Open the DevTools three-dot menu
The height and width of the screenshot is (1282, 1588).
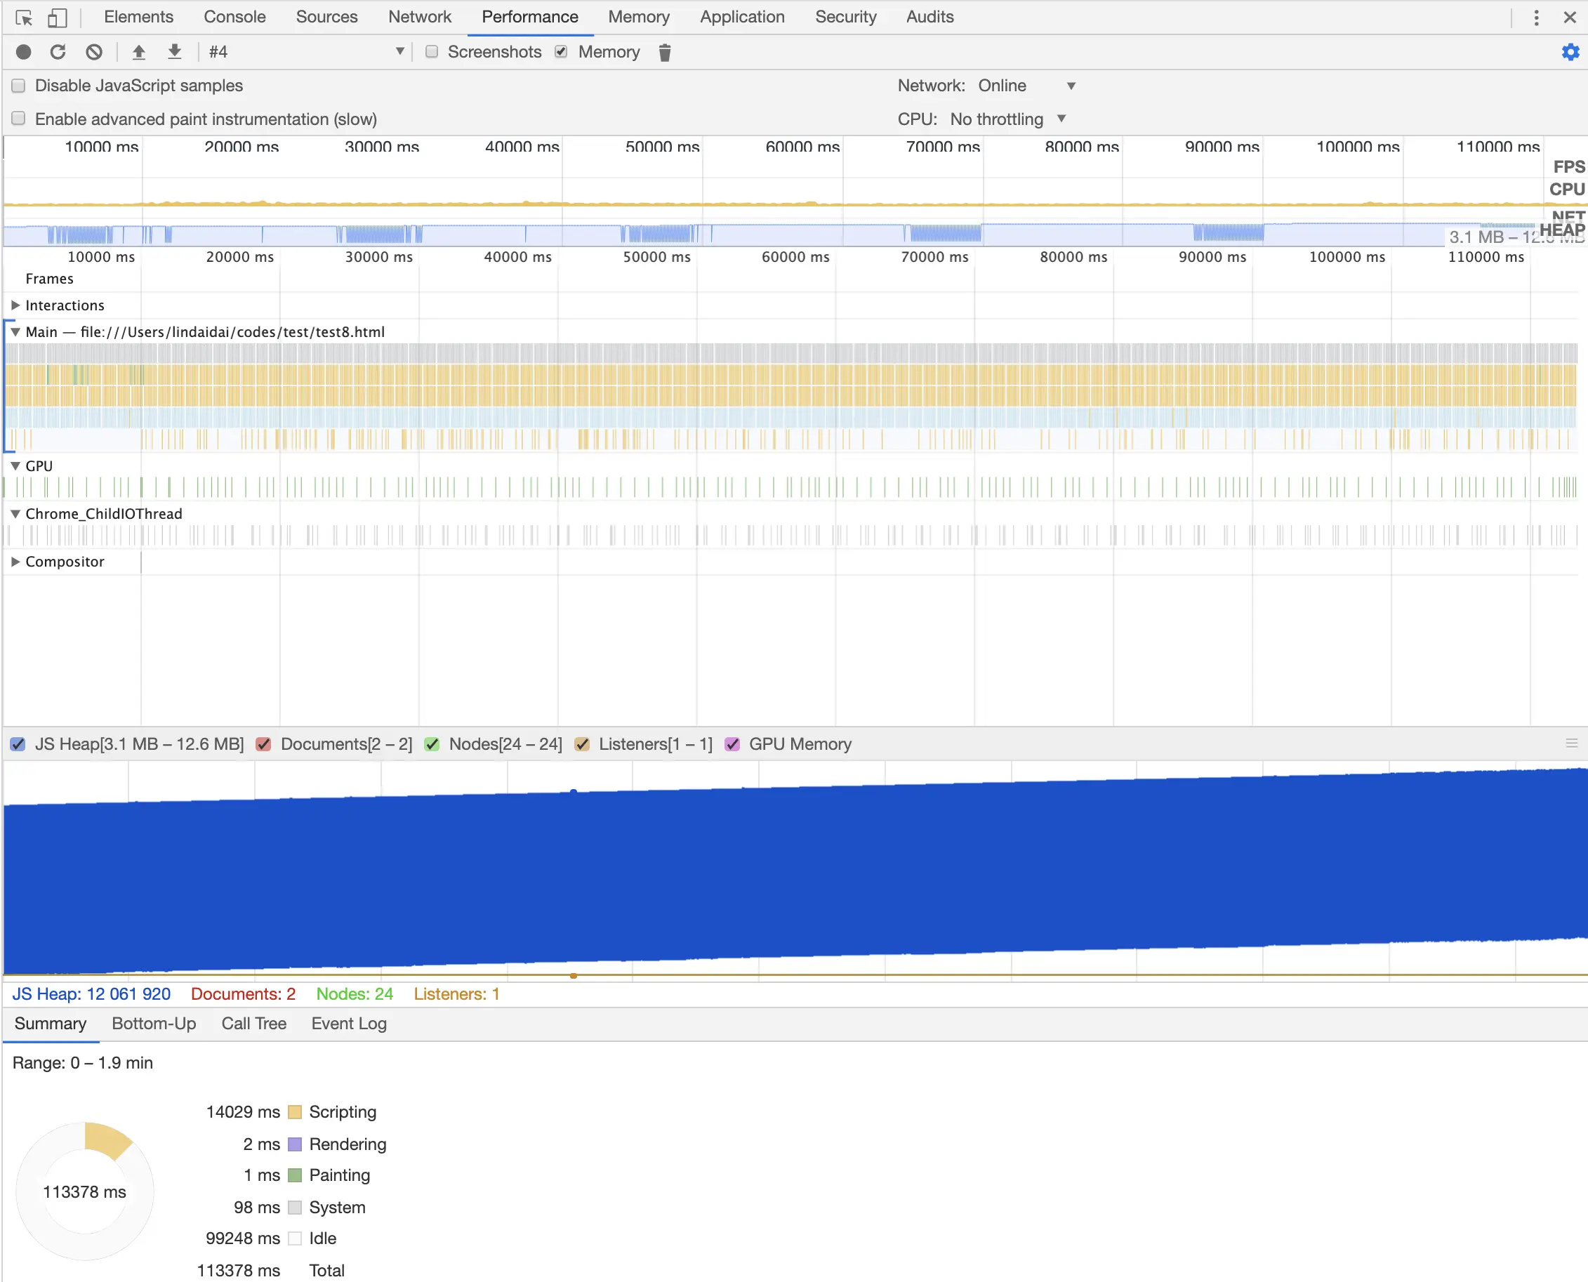click(x=1536, y=17)
